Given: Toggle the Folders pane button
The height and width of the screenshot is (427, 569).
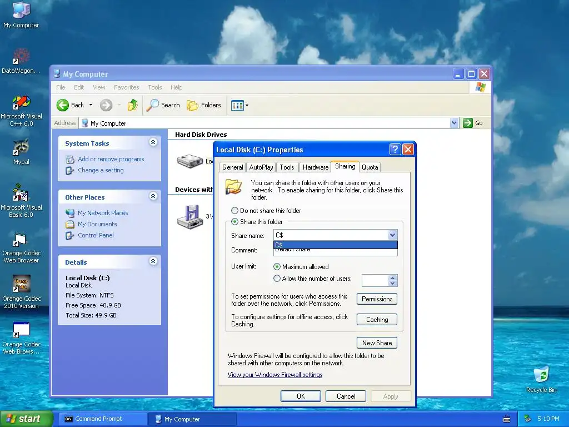Looking at the screenshot, I should (x=203, y=105).
